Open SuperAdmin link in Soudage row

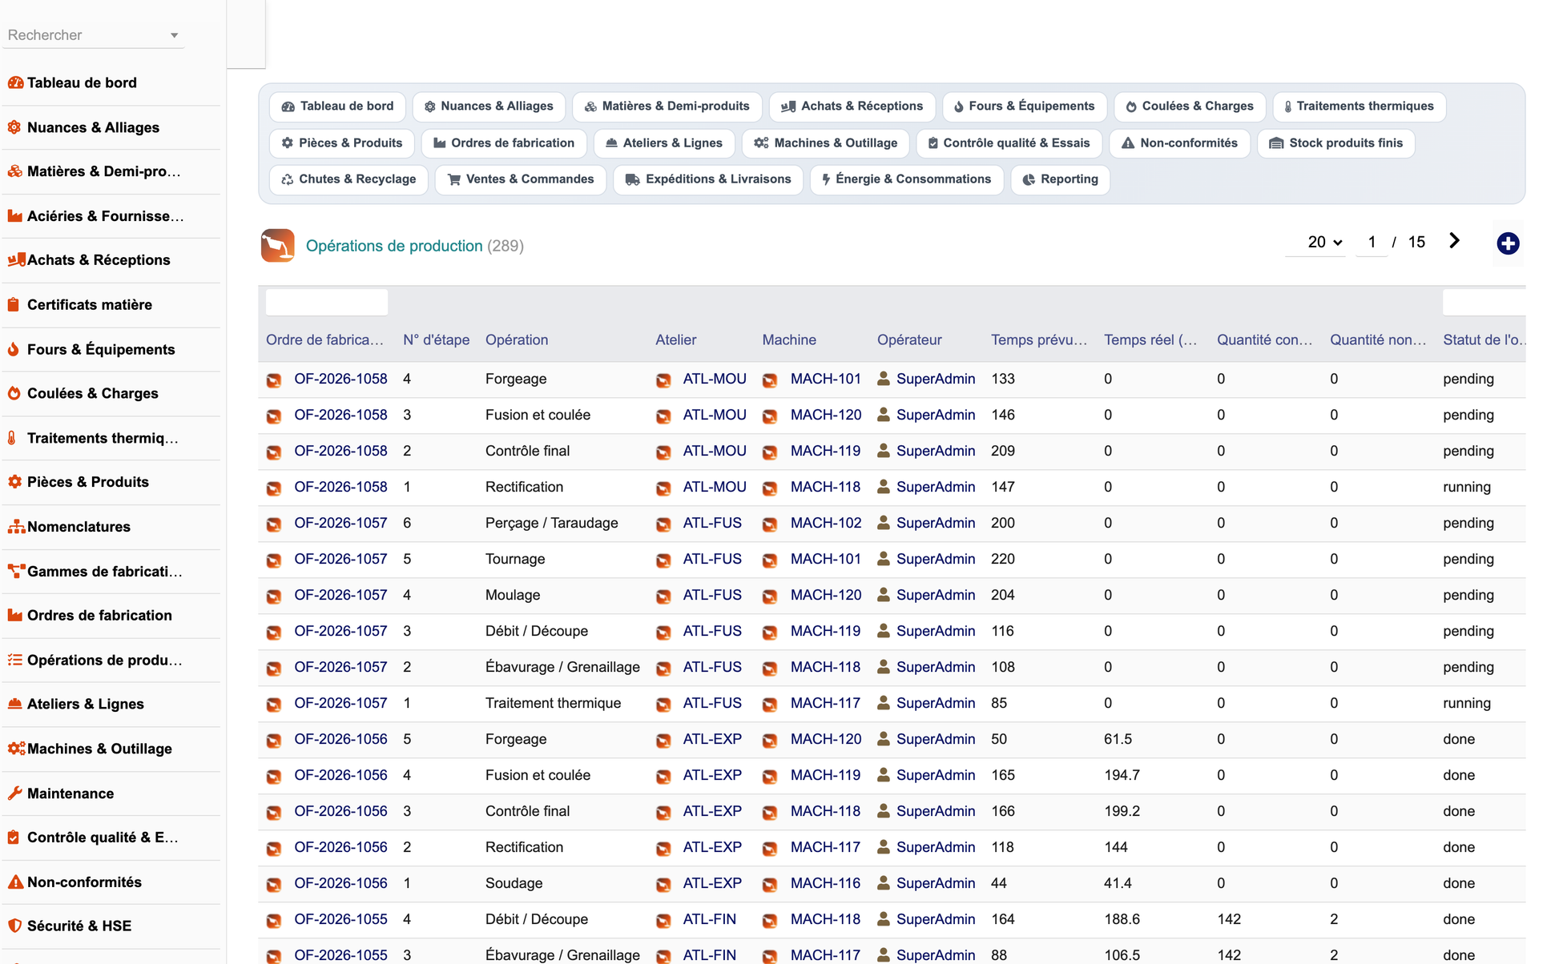click(x=936, y=883)
